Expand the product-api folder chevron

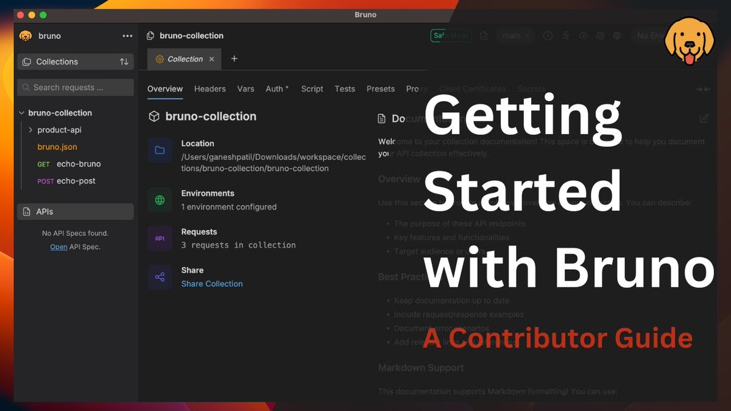coord(30,130)
